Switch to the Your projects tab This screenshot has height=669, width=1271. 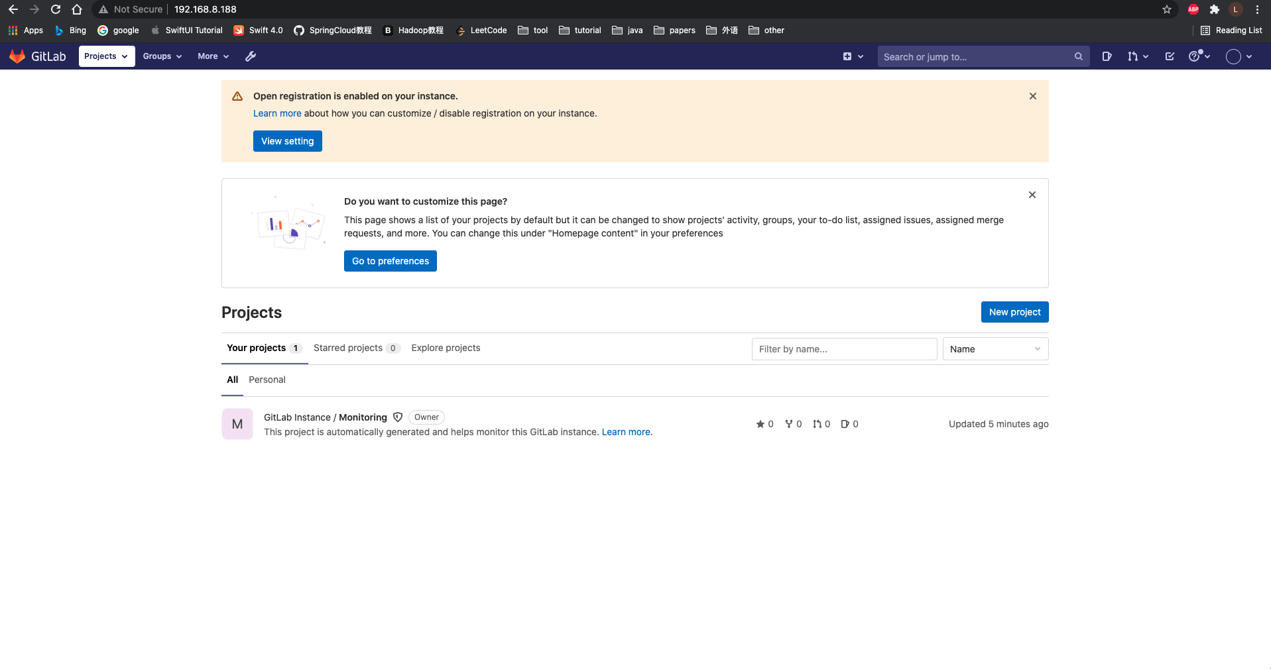[265, 348]
